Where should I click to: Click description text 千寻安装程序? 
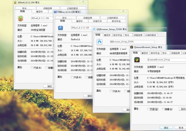(x=154, y=71)
